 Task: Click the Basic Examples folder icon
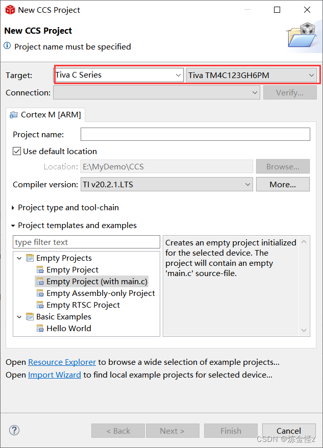pyautogui.click(x=30, y=316)
